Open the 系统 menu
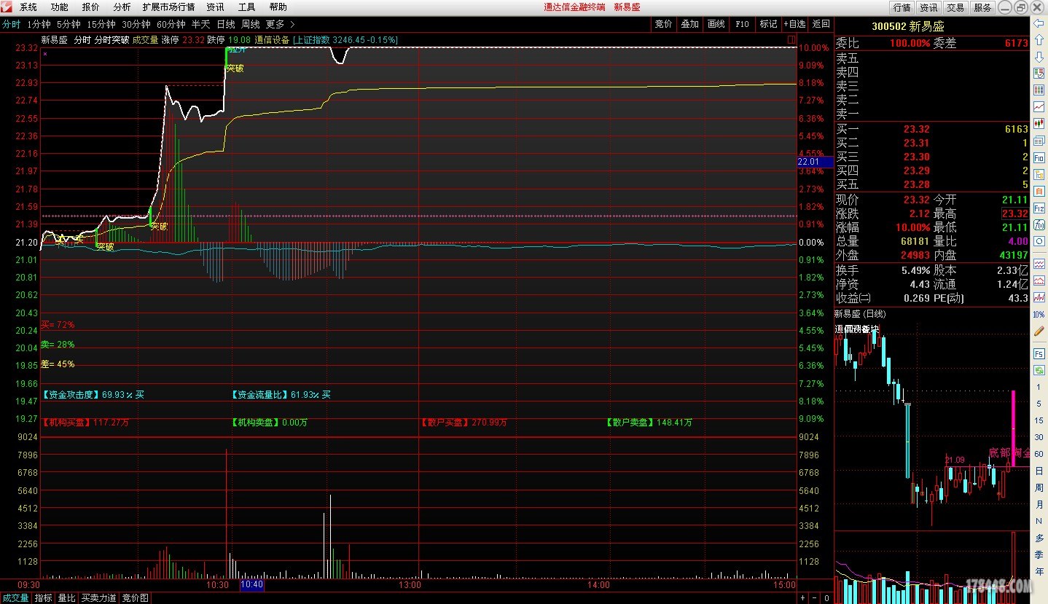 (x=28, y=7)
